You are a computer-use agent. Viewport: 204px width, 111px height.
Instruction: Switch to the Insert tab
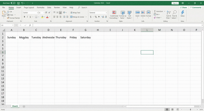point(19,8)
